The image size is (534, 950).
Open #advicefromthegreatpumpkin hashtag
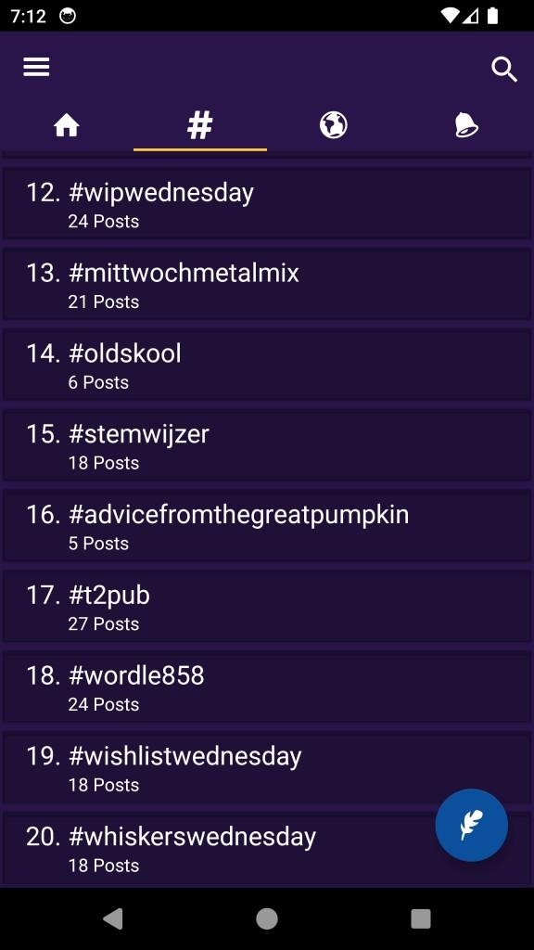[x=267, y=526]
